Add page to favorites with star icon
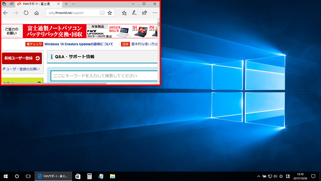This screenshot has height=181, width=321. pos(110,13)
